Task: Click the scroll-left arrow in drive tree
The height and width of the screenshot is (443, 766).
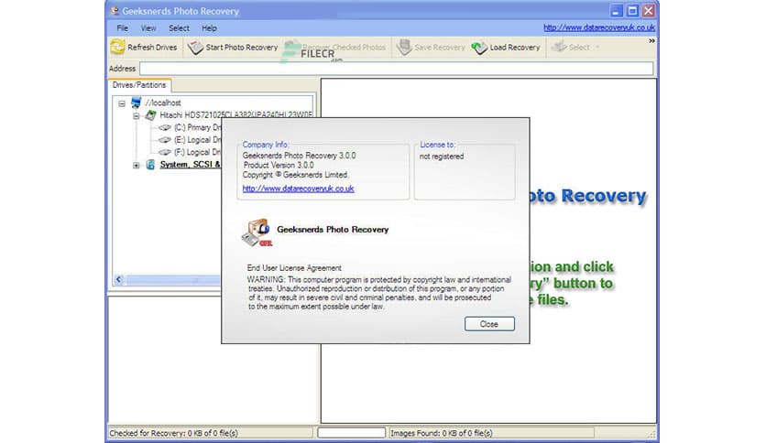Action: click(118, 279)
